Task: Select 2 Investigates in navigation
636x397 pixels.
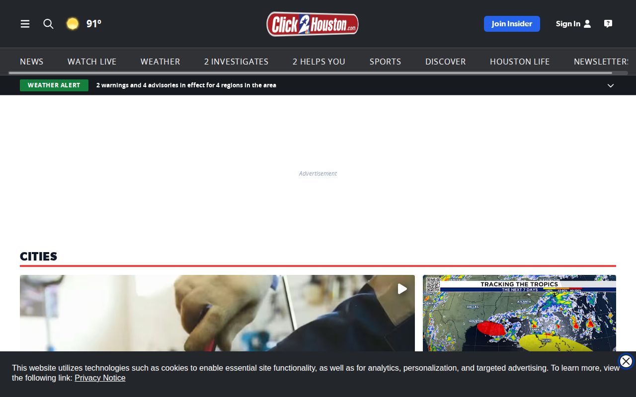Action: pos(236,62)
